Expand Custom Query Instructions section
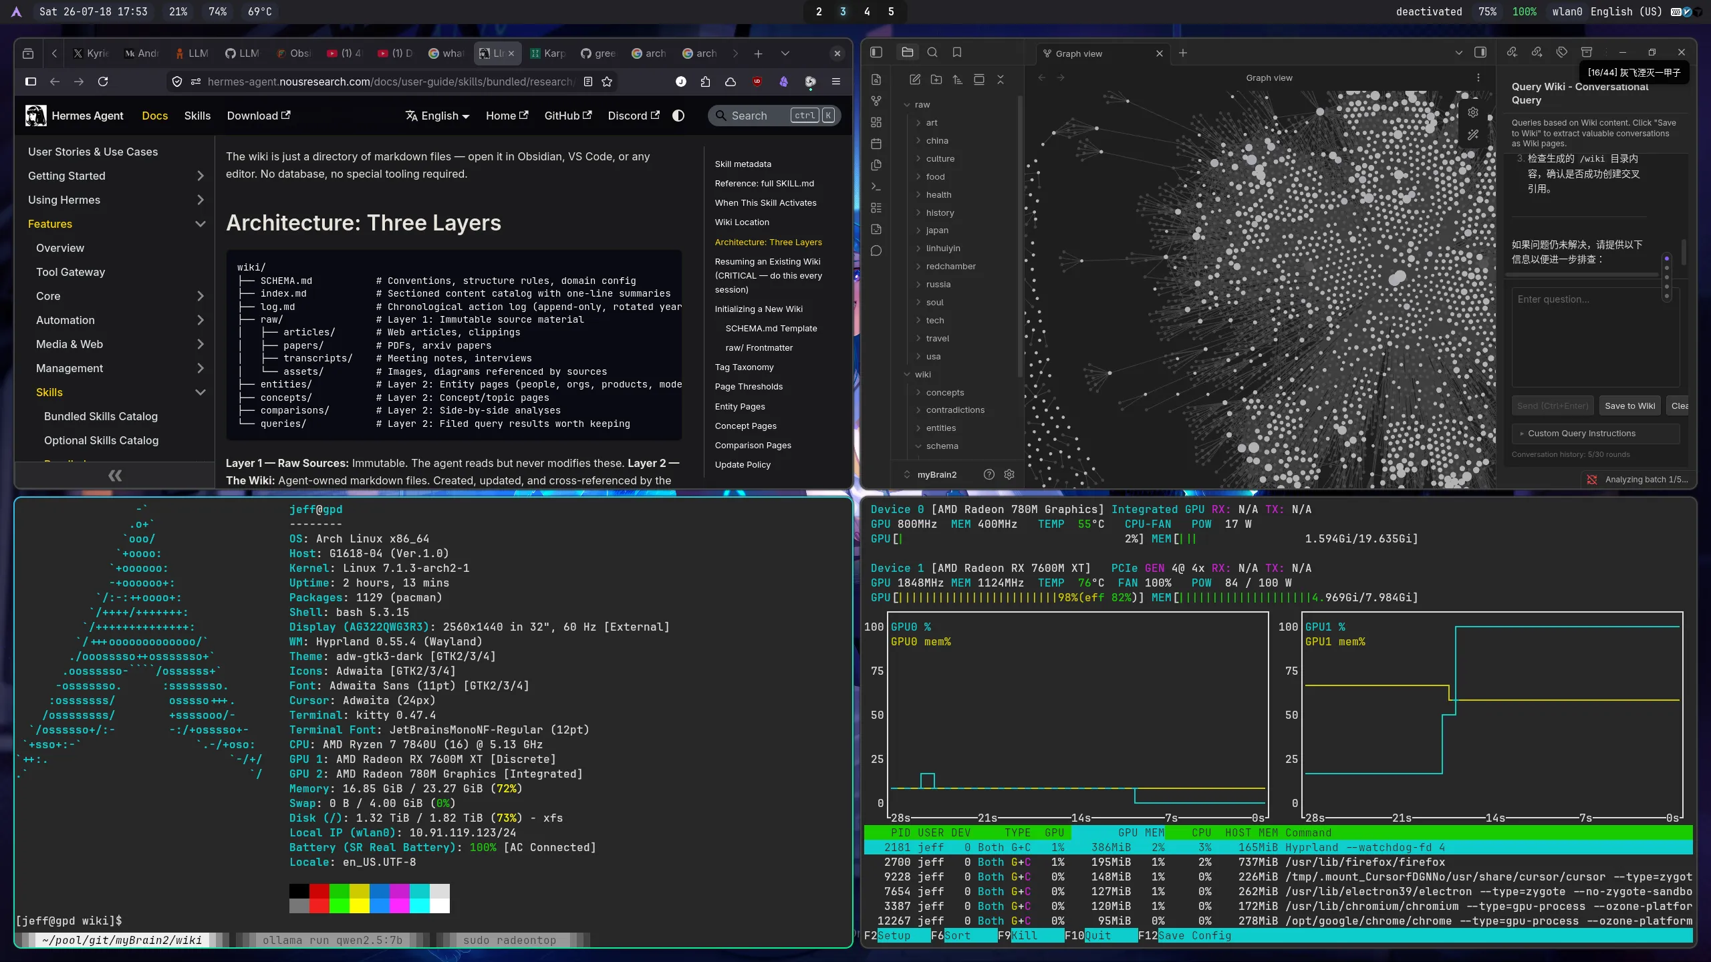Screen dimensions: 1711x962 click(x=1595, y=434)
